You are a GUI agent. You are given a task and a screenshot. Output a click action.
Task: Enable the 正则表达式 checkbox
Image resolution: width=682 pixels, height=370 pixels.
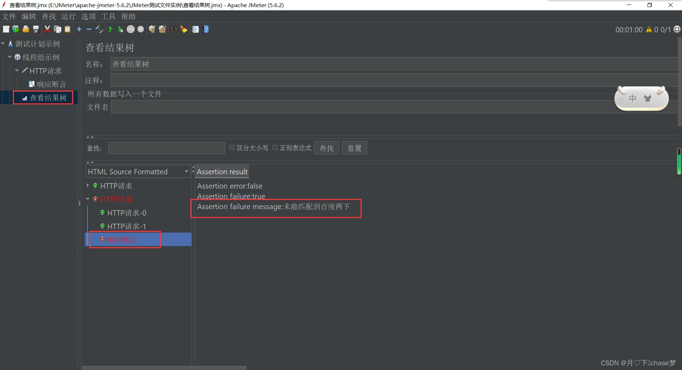(275, 147)
